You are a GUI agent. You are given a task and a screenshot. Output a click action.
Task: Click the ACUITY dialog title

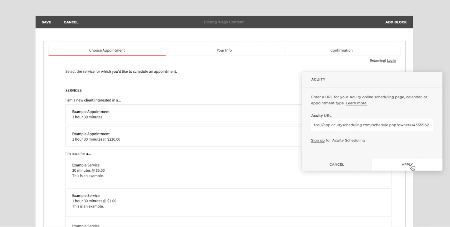click(x=318, y=80)
